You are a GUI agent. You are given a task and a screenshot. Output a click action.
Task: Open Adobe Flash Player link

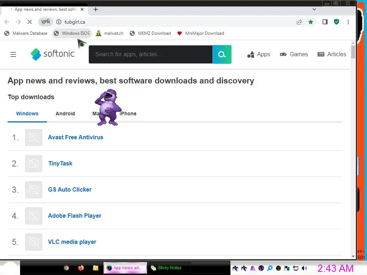(75, 216)
